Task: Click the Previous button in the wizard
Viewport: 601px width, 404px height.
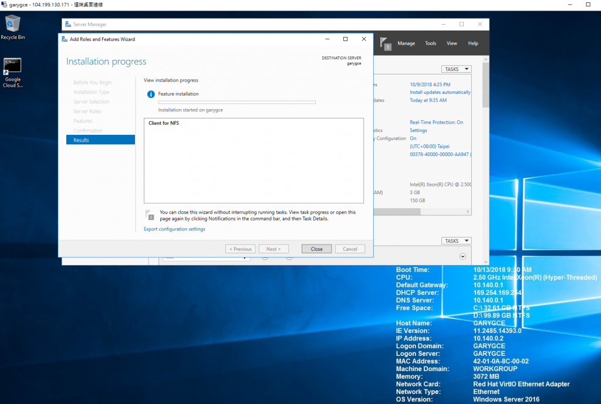Action: (x=240, y=249)
